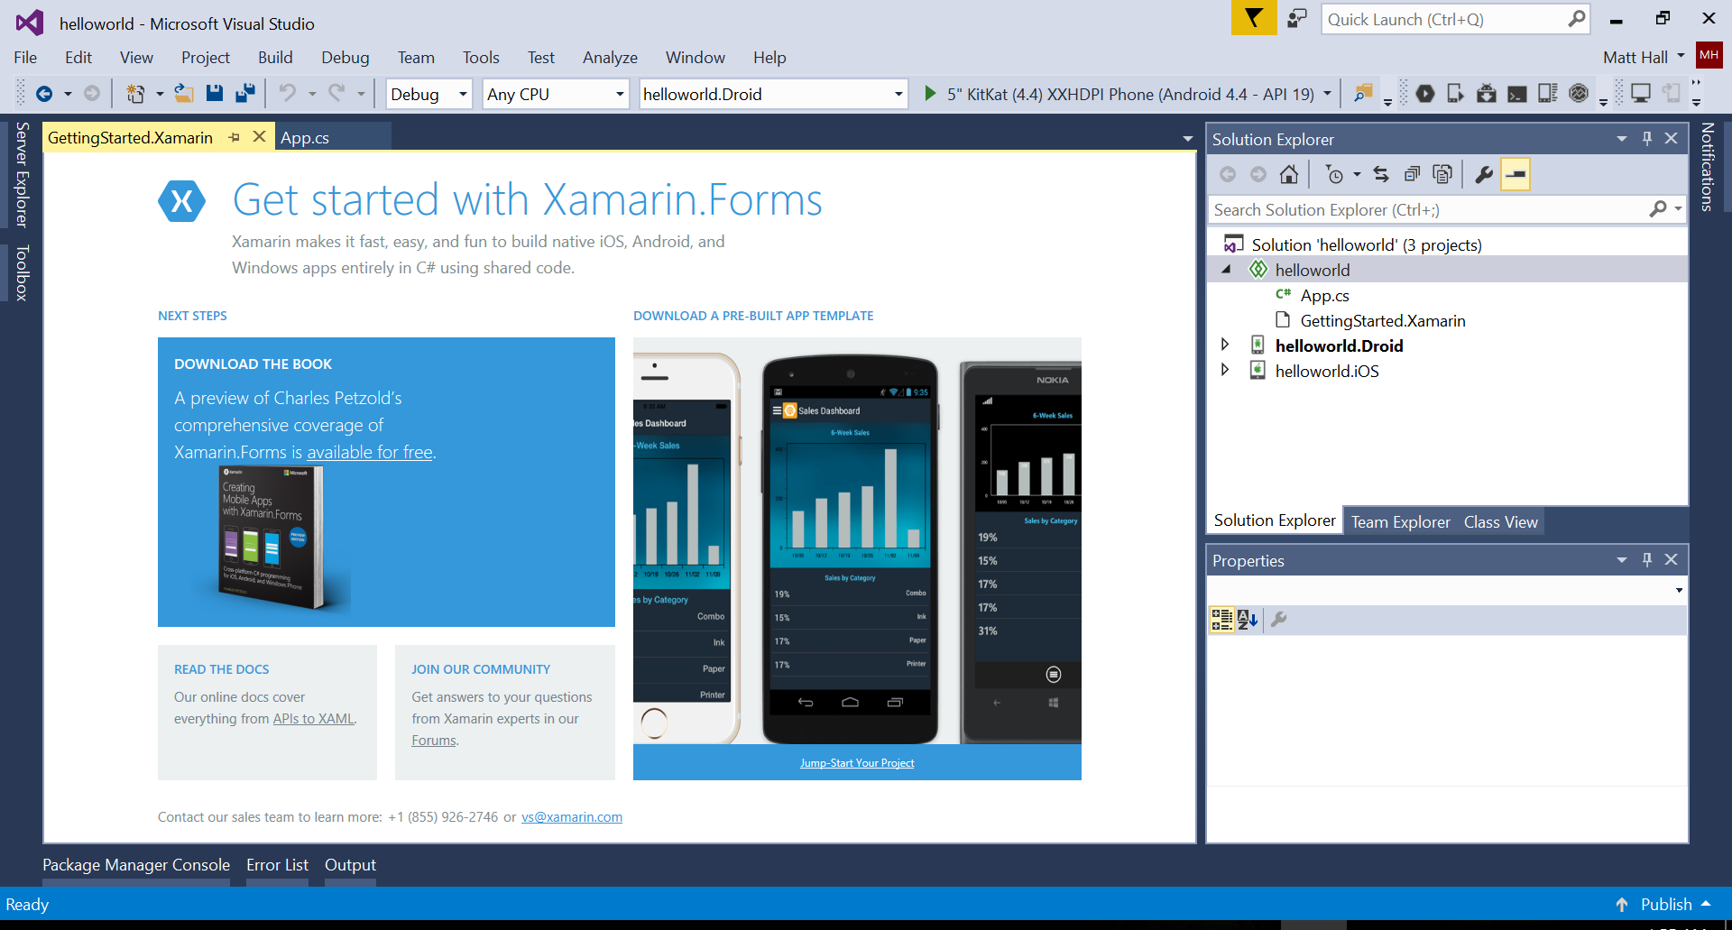This screenshot has width=1732, height=930.
Task: Start debugging with the green play button
Action: pyautogui.click(x=930, y=93)
